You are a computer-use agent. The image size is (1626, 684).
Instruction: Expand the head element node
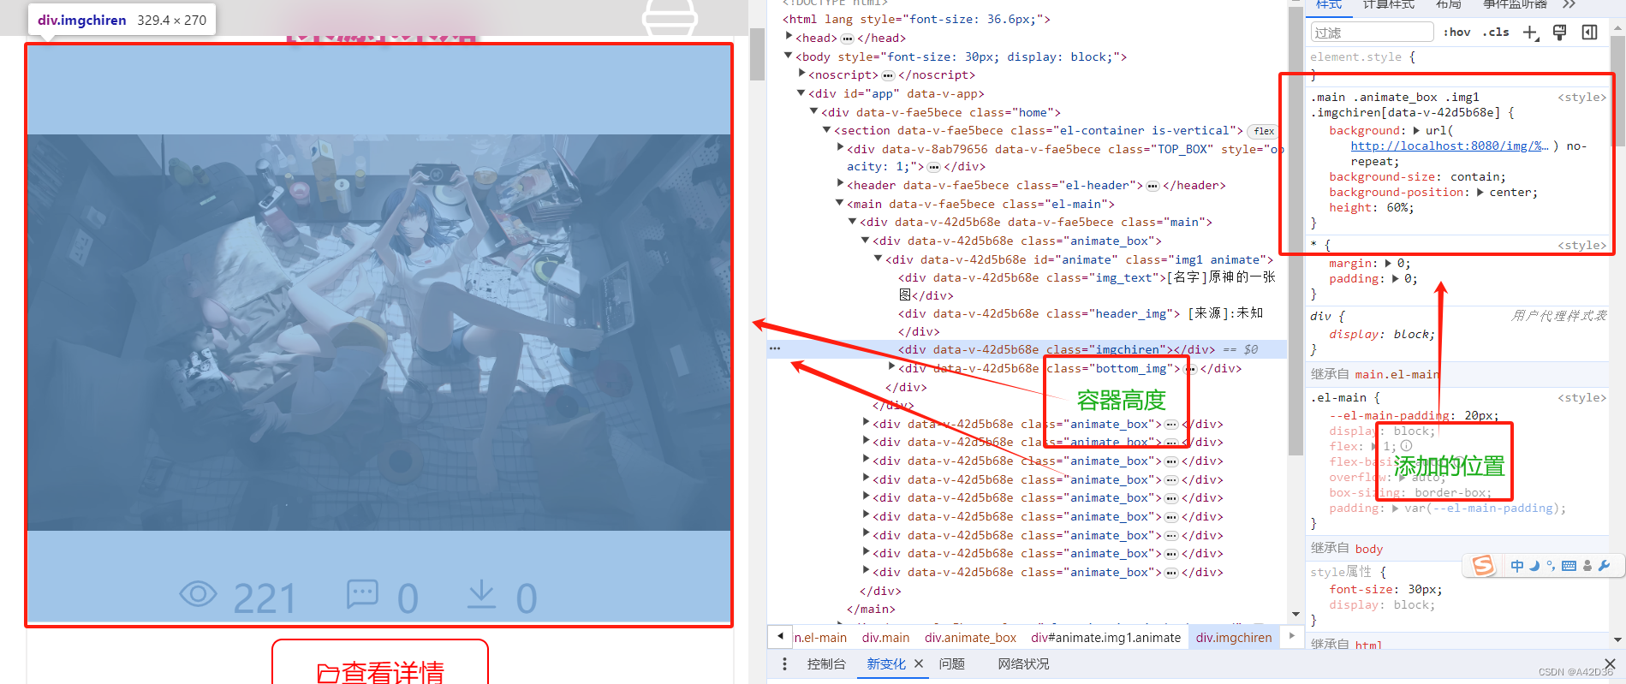[789, 37]
